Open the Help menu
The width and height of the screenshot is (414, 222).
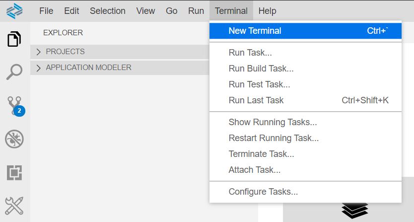pos(267,11)
